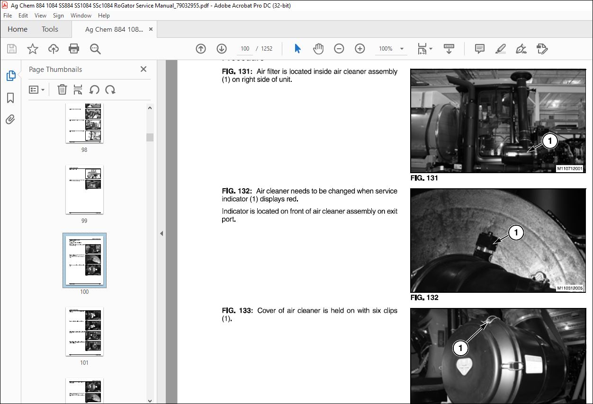Click the "Page Thumbnails" panel title
This screenshot has height=404, width=593.
(x=55, y=70)
